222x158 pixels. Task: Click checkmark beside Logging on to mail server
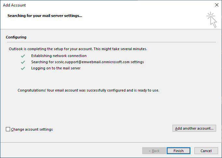[x=23, y=68]
